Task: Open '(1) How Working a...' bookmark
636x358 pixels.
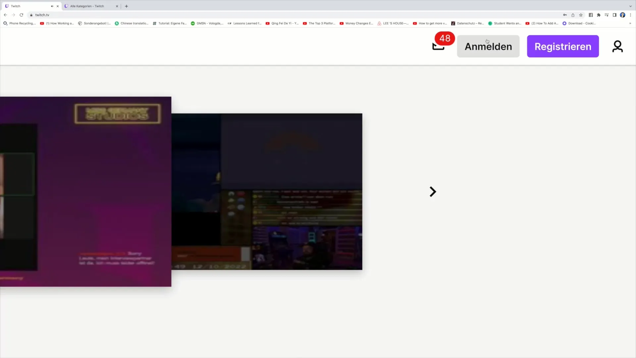Action: [57, 23]
